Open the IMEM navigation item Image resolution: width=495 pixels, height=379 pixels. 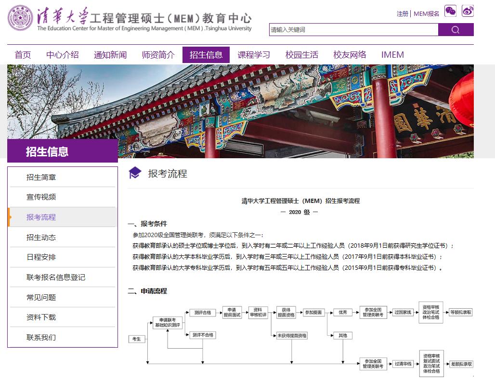click(x=392, y=54)
